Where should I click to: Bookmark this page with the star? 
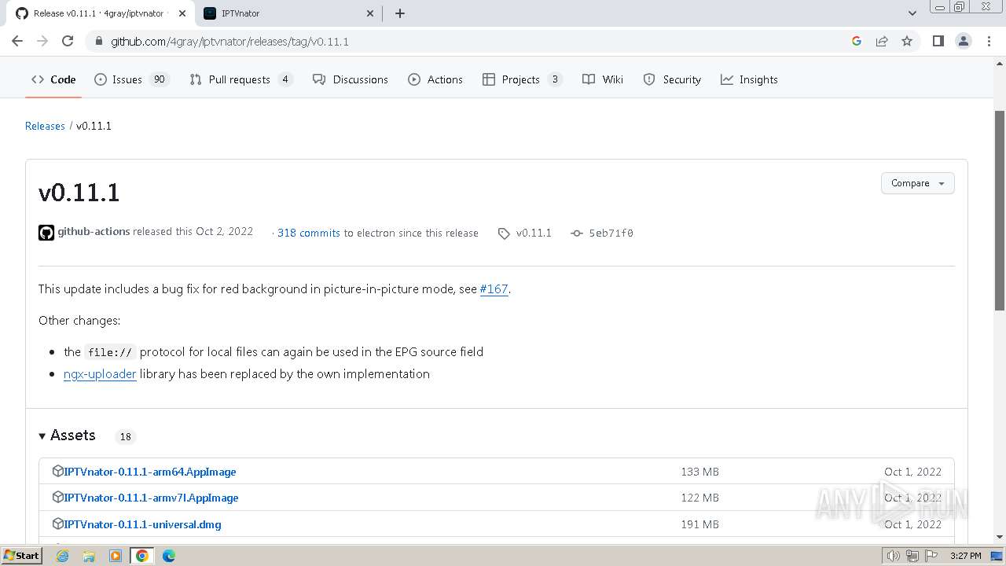point(907,41)
